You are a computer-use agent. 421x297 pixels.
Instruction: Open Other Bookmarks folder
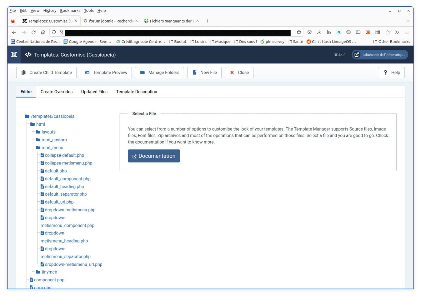click(x=392, y=41)
